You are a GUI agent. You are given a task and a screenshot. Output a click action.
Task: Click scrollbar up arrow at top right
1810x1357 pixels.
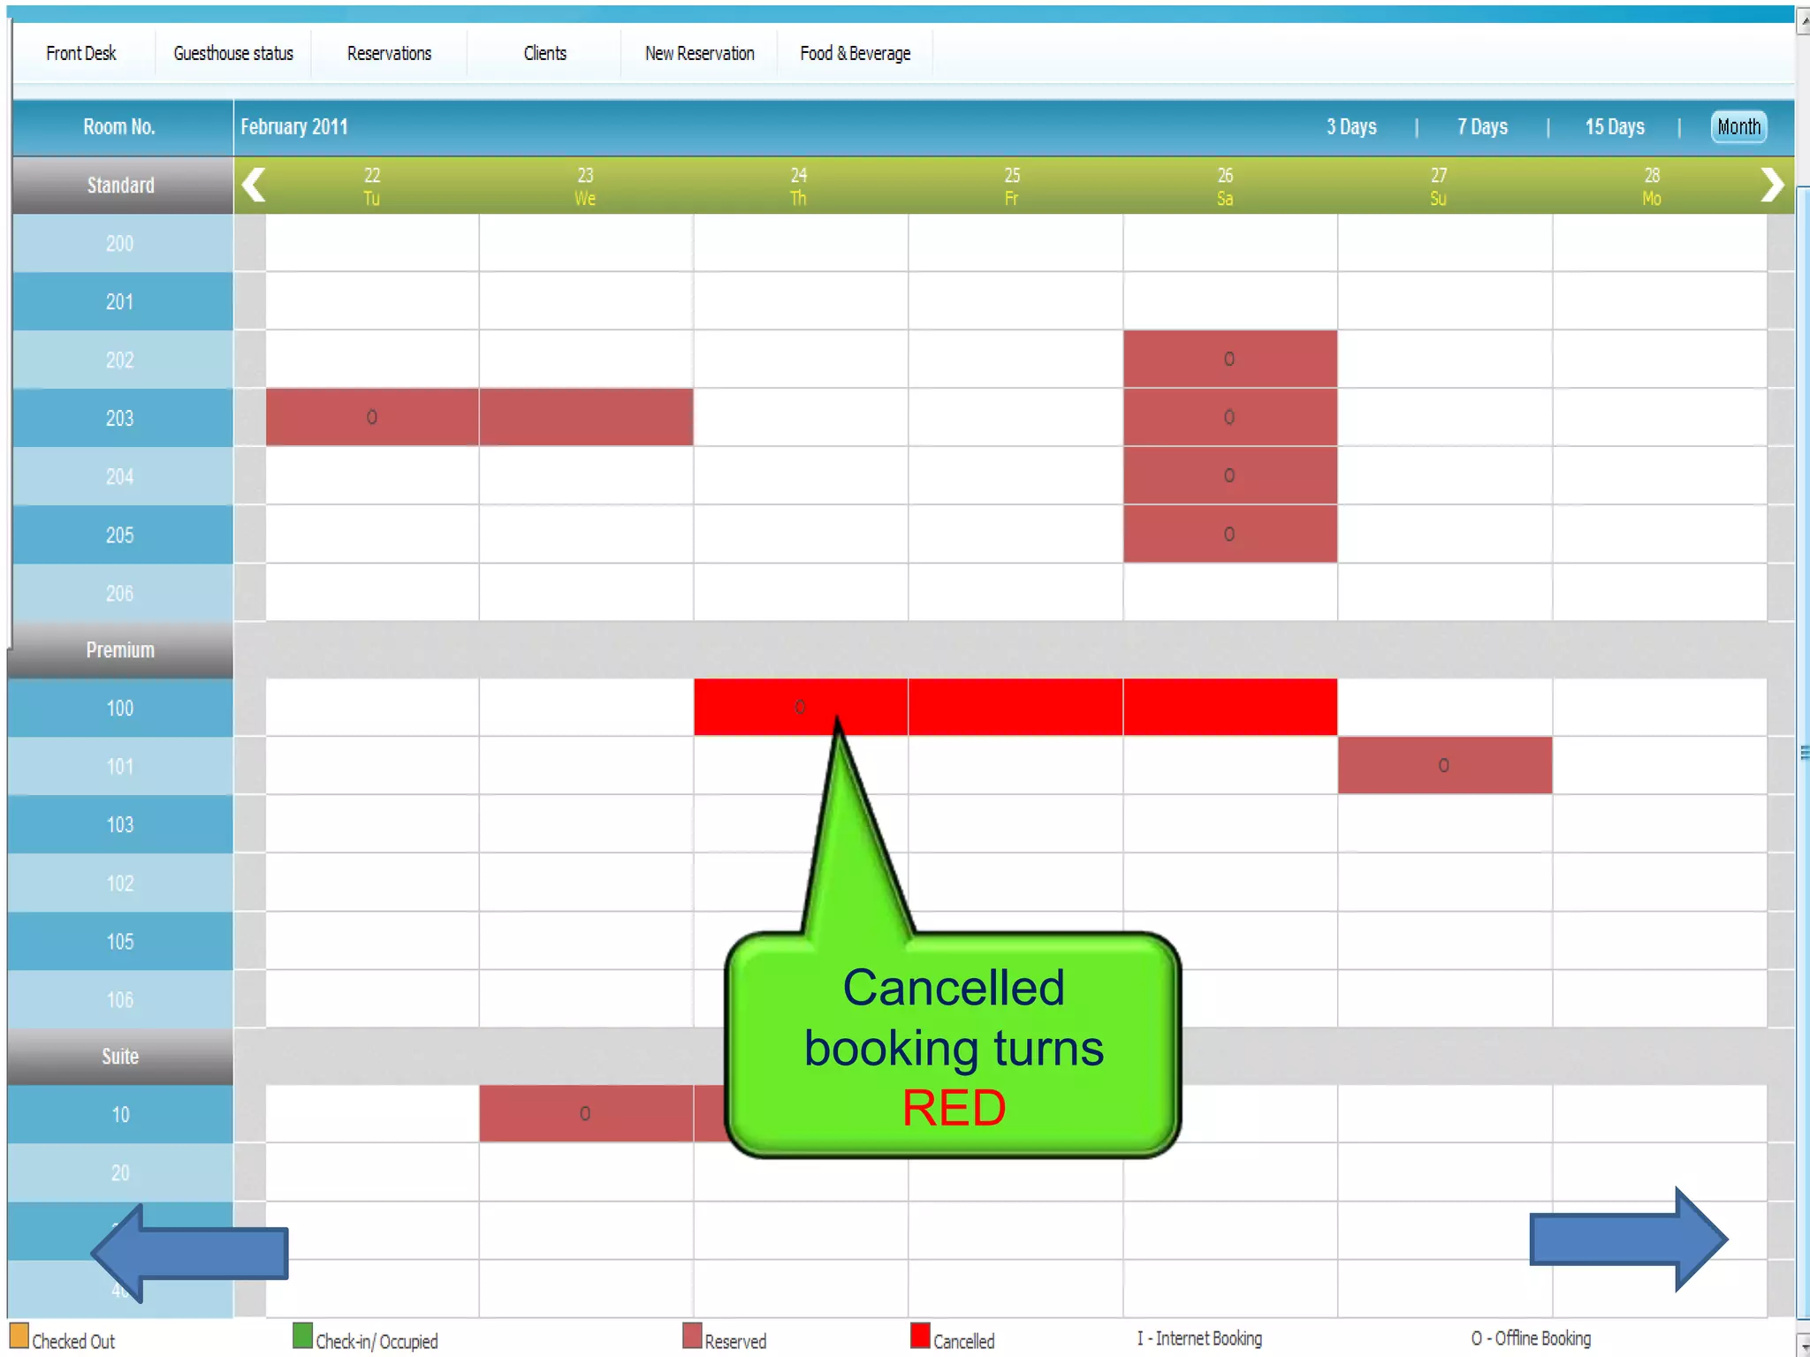tap(1803, 22)
